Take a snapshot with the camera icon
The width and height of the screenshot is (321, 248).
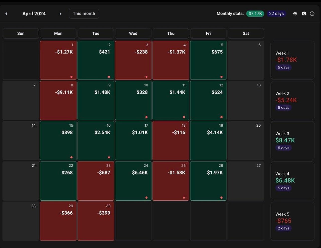coord(304,14)
